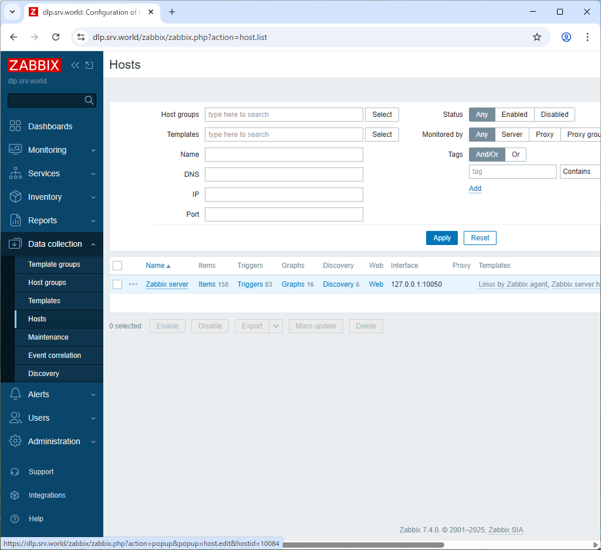Open the Alerts bell icon

[x=14, y=394]
